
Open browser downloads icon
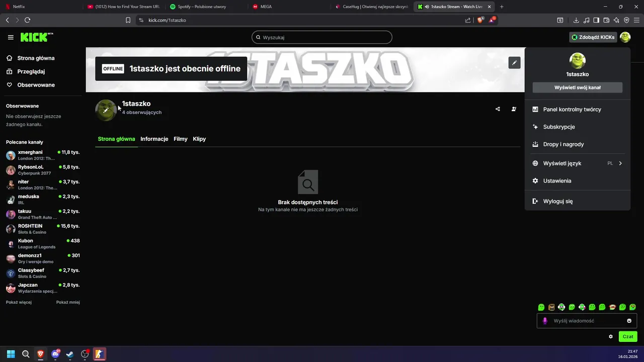pyautogui.click(x=576, y=20)
